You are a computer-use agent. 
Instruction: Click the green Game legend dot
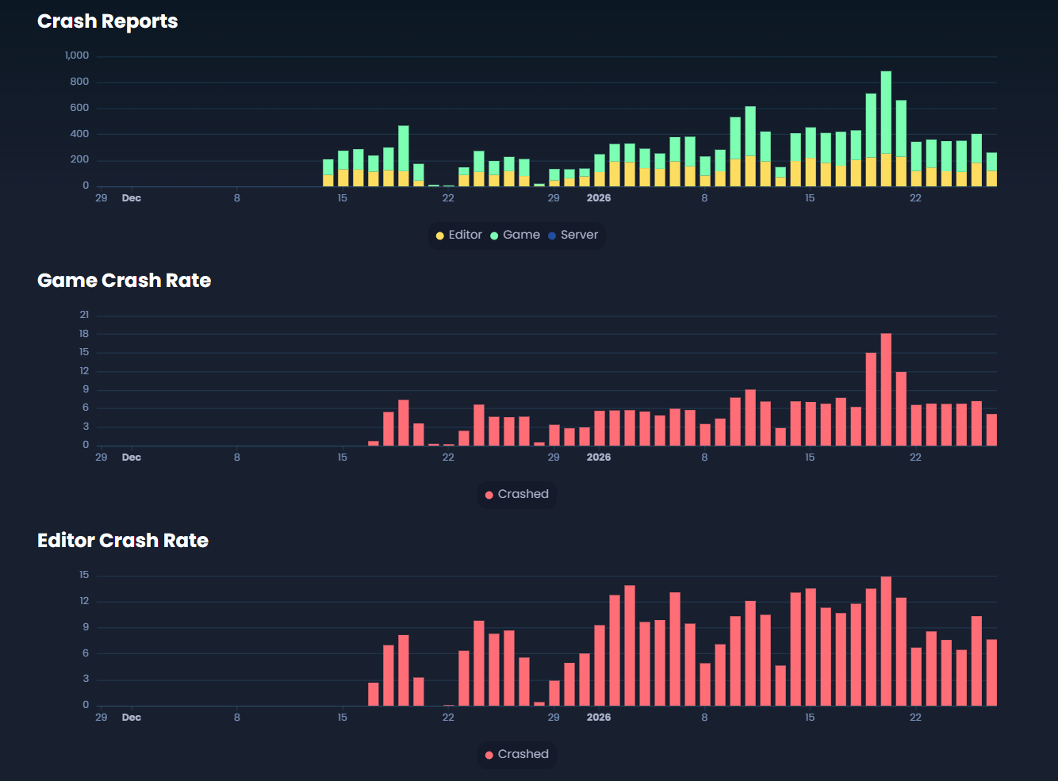click(x=494, y=235)
